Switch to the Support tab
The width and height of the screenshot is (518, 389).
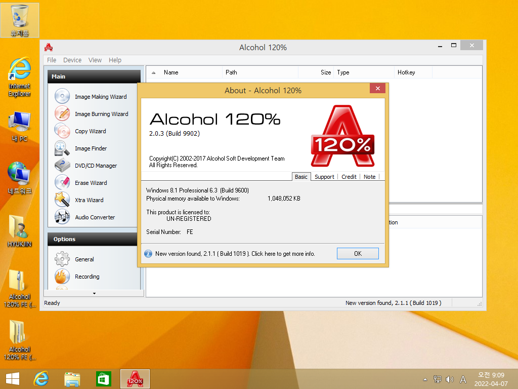(x=324, y=177)
